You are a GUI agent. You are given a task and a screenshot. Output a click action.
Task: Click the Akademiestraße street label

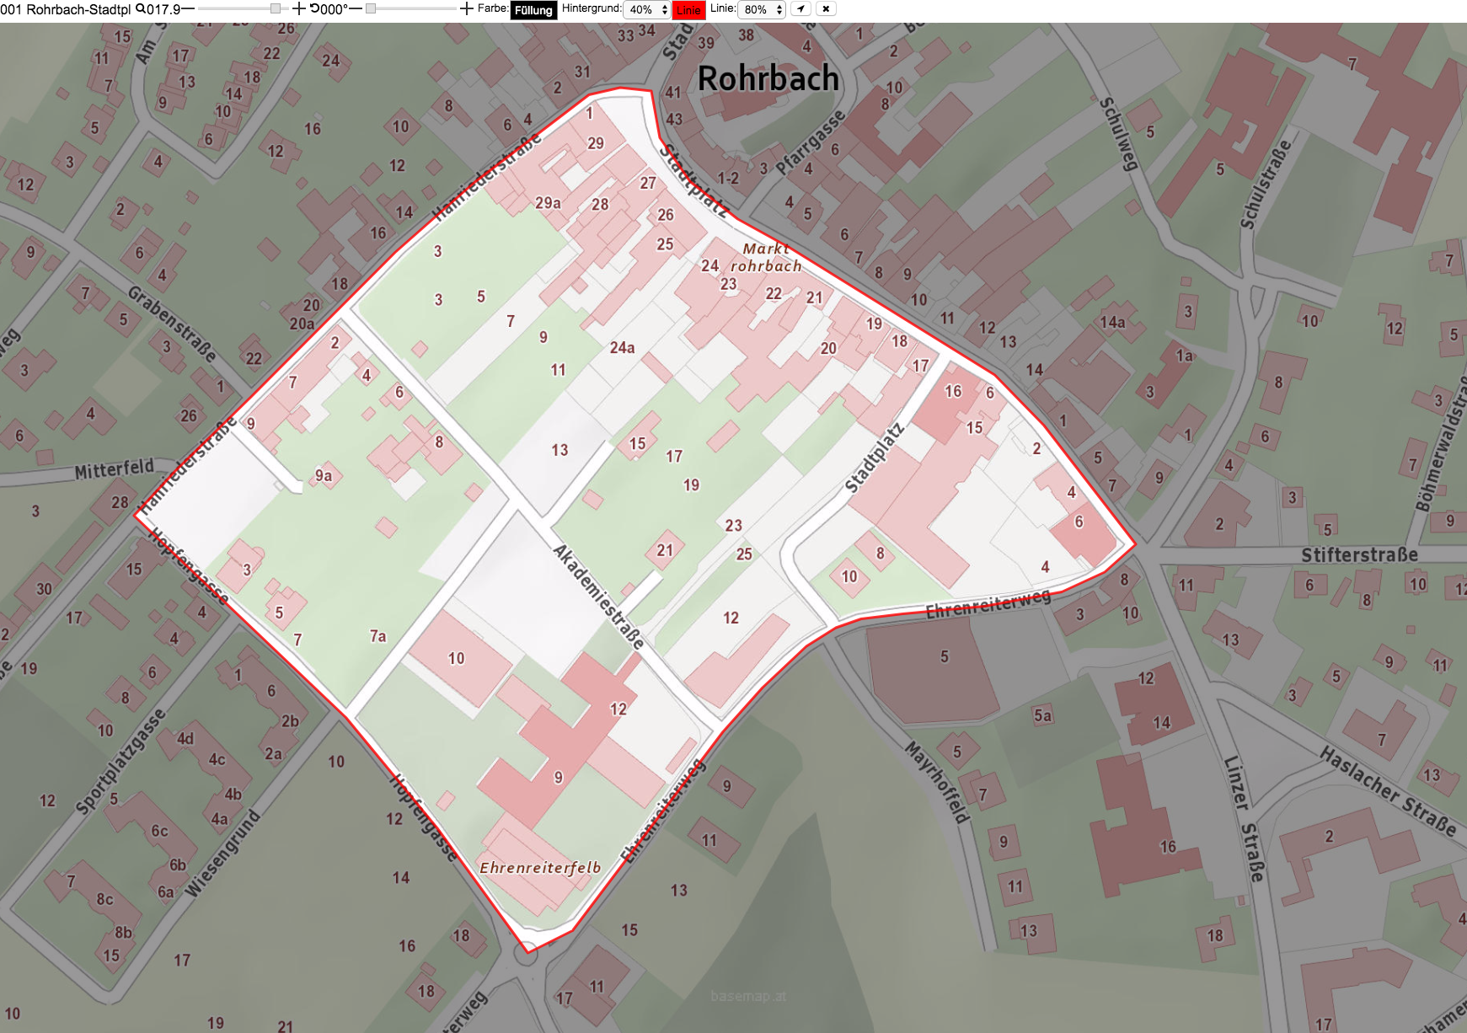598,597
